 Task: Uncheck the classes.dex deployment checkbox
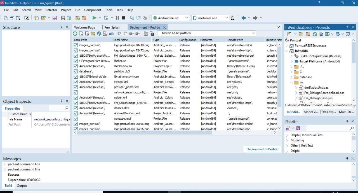point(76,108)
